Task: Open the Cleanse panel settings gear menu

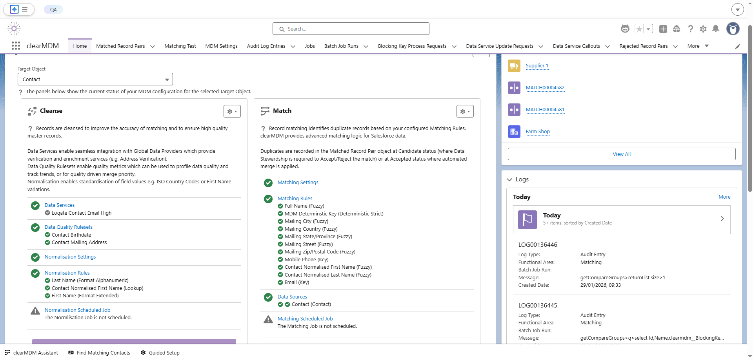Action: [x=232, y=111]
